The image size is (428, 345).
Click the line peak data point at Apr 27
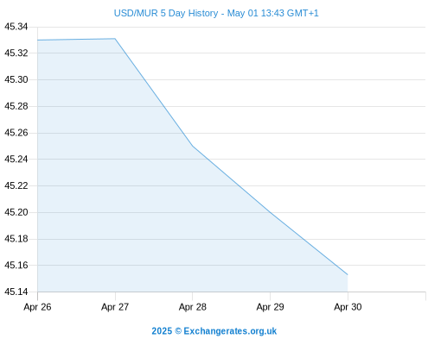pos(115,39)
